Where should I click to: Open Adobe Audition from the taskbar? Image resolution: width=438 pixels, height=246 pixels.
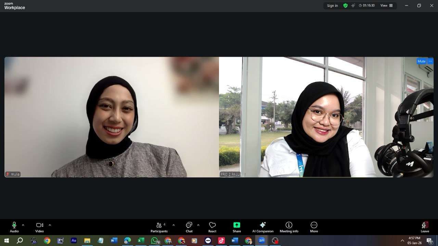tap(74, 241)
